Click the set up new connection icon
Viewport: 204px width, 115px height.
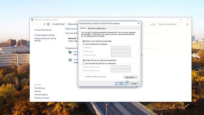pos(70,52)
